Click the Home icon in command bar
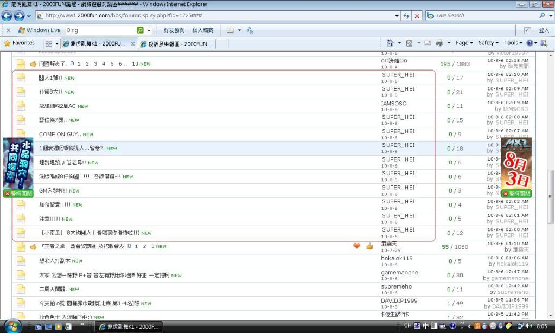555x333 pixels. coord(390,43)
